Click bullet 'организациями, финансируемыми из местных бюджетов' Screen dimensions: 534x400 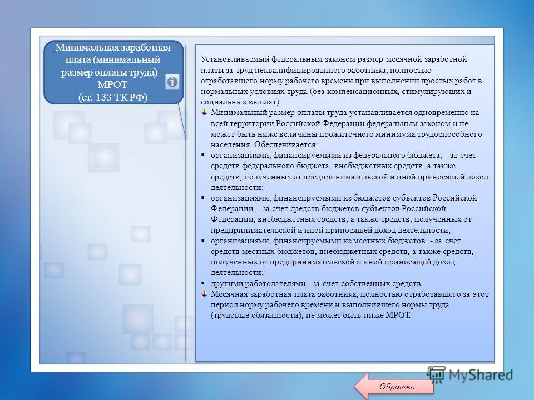(342, 257)
